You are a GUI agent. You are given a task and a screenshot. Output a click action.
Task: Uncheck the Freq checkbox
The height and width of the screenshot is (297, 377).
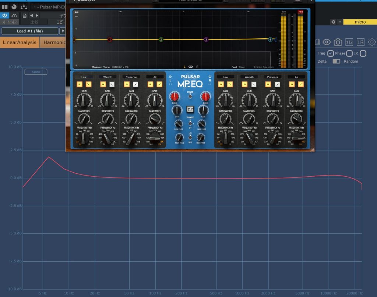pos(330,53)
